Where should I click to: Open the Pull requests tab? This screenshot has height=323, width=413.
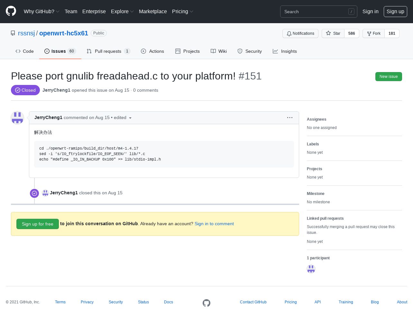[108, 51]
